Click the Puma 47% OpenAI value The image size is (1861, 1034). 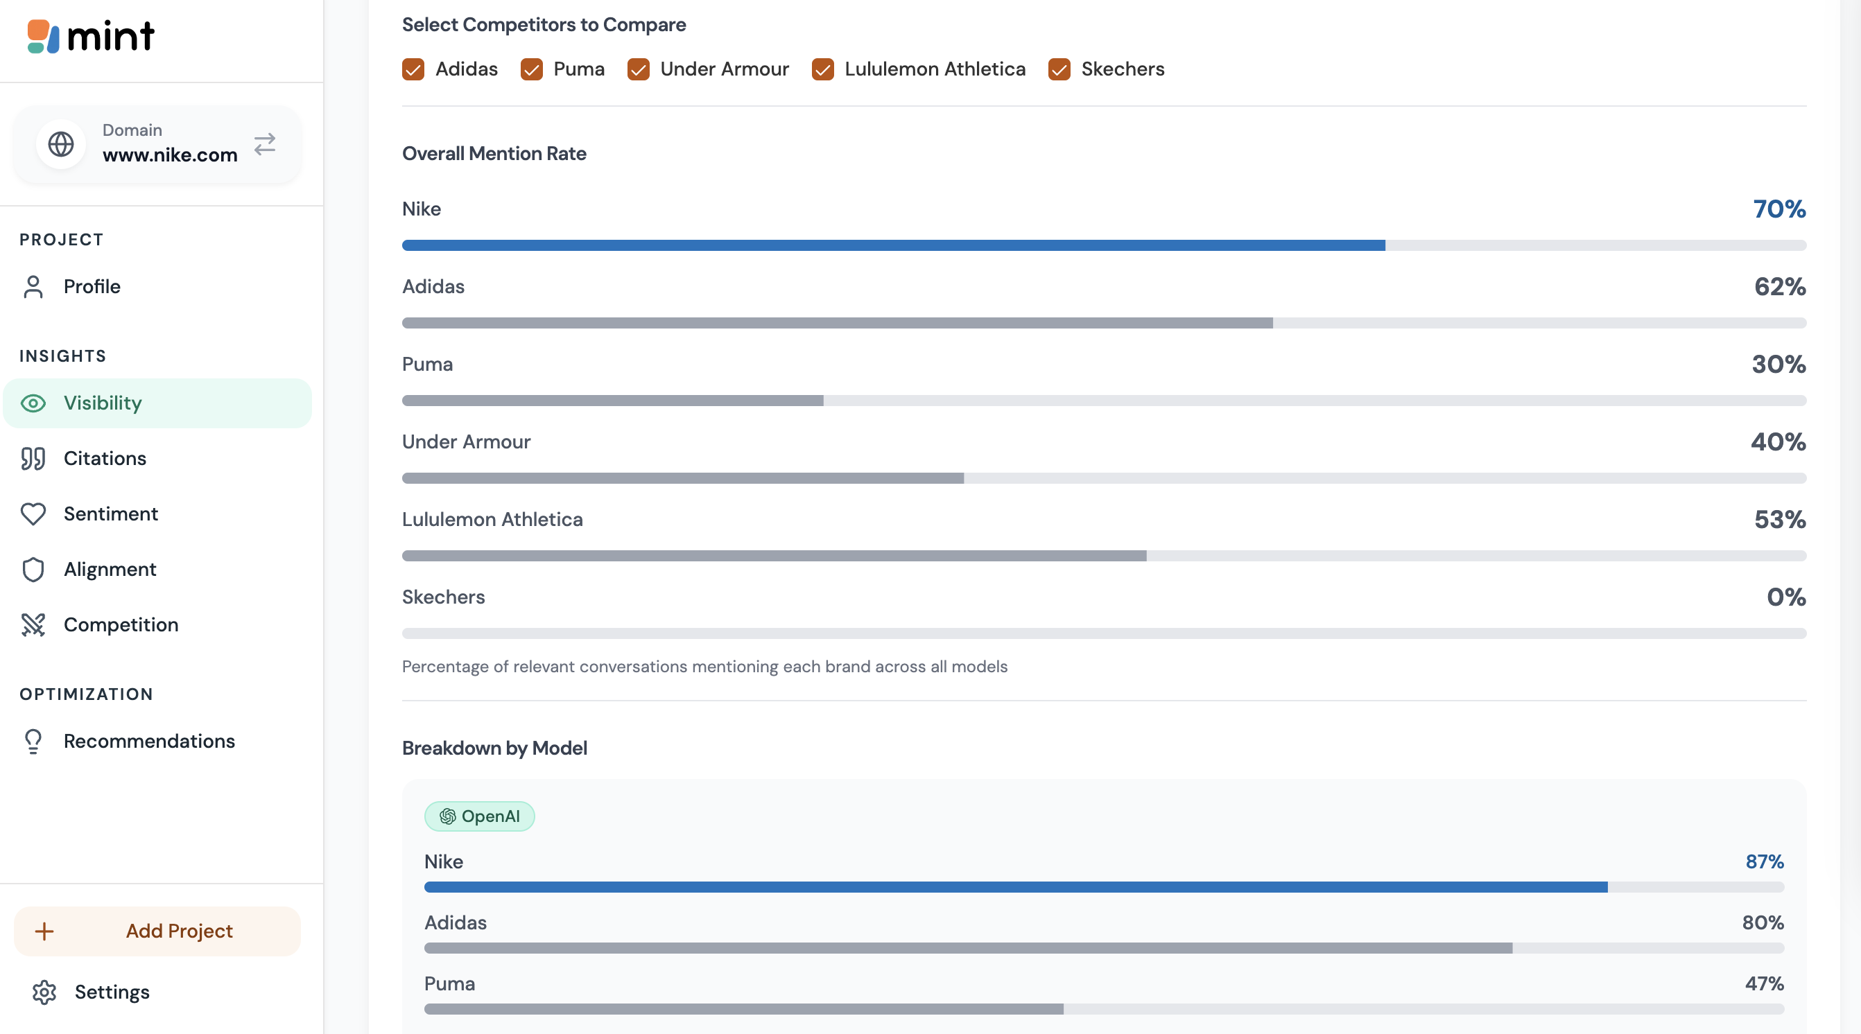pyautogui.click(x=1764, y=984)
